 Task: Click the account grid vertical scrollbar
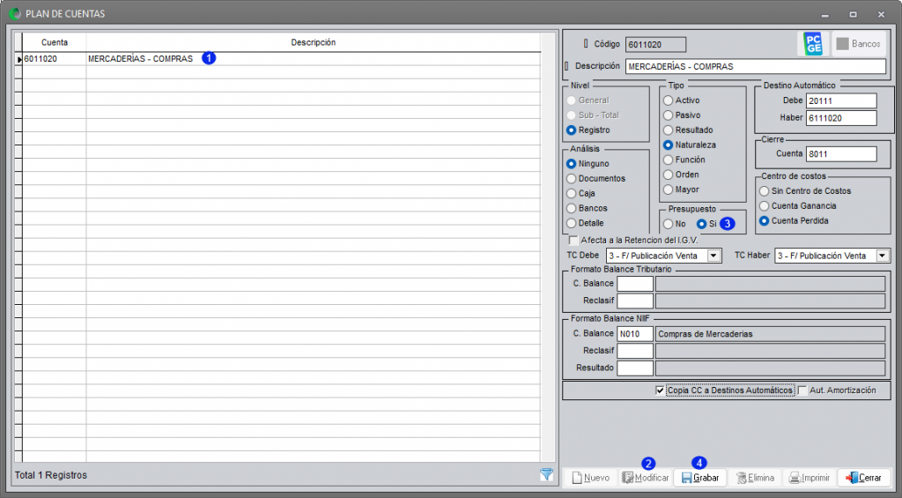pyautogui.click(x=548, y=248)
